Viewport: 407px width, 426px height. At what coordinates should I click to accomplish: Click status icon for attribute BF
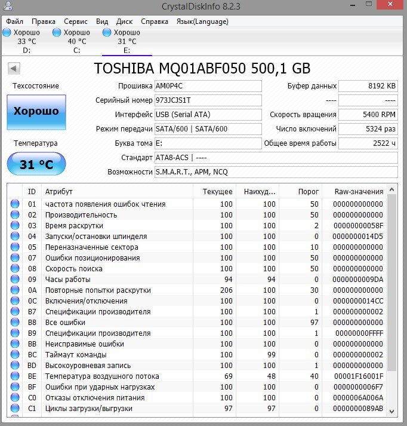(x=15, y=387)
